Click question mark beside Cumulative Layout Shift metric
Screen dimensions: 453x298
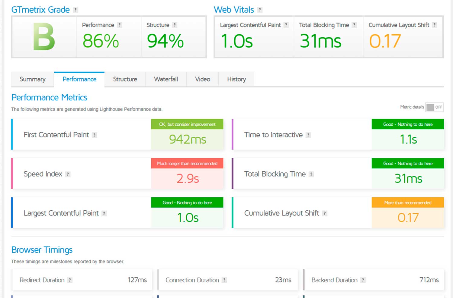tap(324, 213)
